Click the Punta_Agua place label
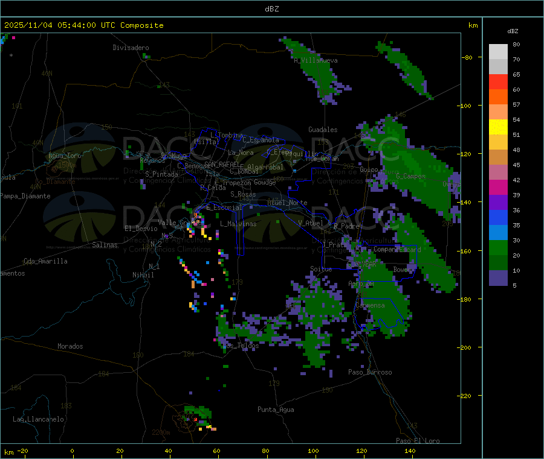 pyautogui.click(x=276, y=410)
